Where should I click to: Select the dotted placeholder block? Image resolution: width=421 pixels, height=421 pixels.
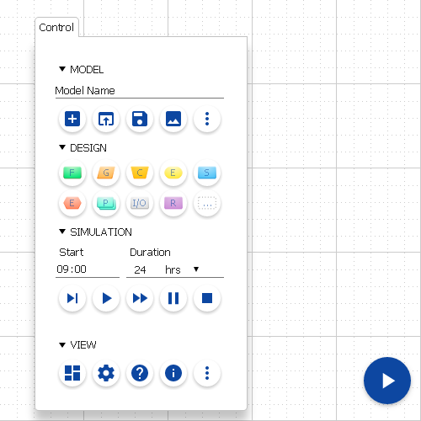pyautogui.click(x=207, y=203)
